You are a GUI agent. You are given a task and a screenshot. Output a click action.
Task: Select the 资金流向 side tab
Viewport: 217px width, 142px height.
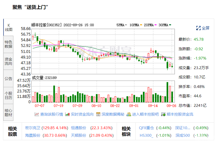8,62
